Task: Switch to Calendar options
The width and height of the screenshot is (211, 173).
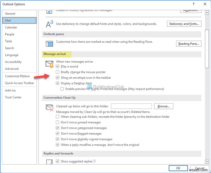Action: [x=19, y=27]
